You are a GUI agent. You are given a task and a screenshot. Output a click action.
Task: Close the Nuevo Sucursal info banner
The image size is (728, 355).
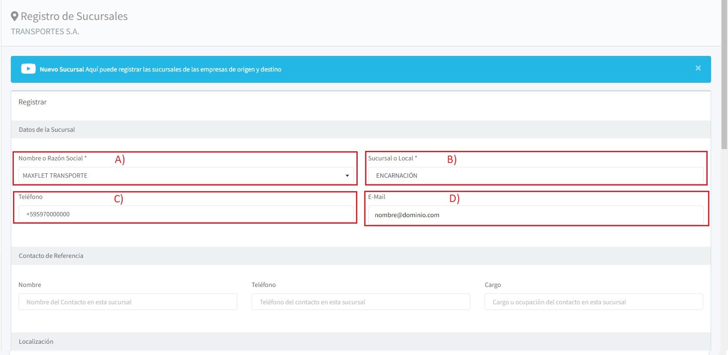pos(698,68)
